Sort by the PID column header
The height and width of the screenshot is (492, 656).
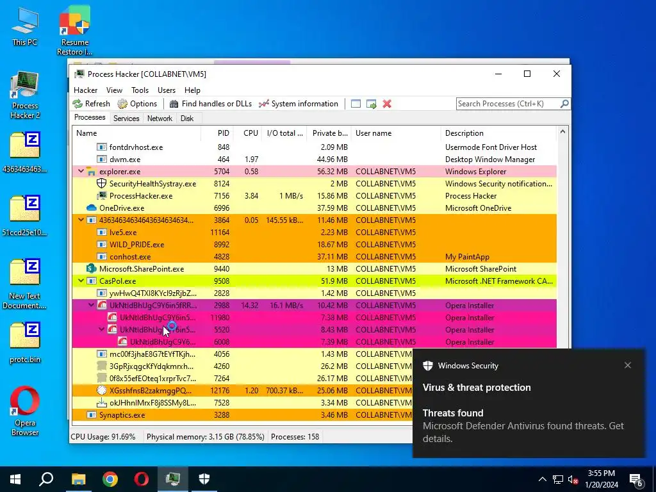pos(217,133)
